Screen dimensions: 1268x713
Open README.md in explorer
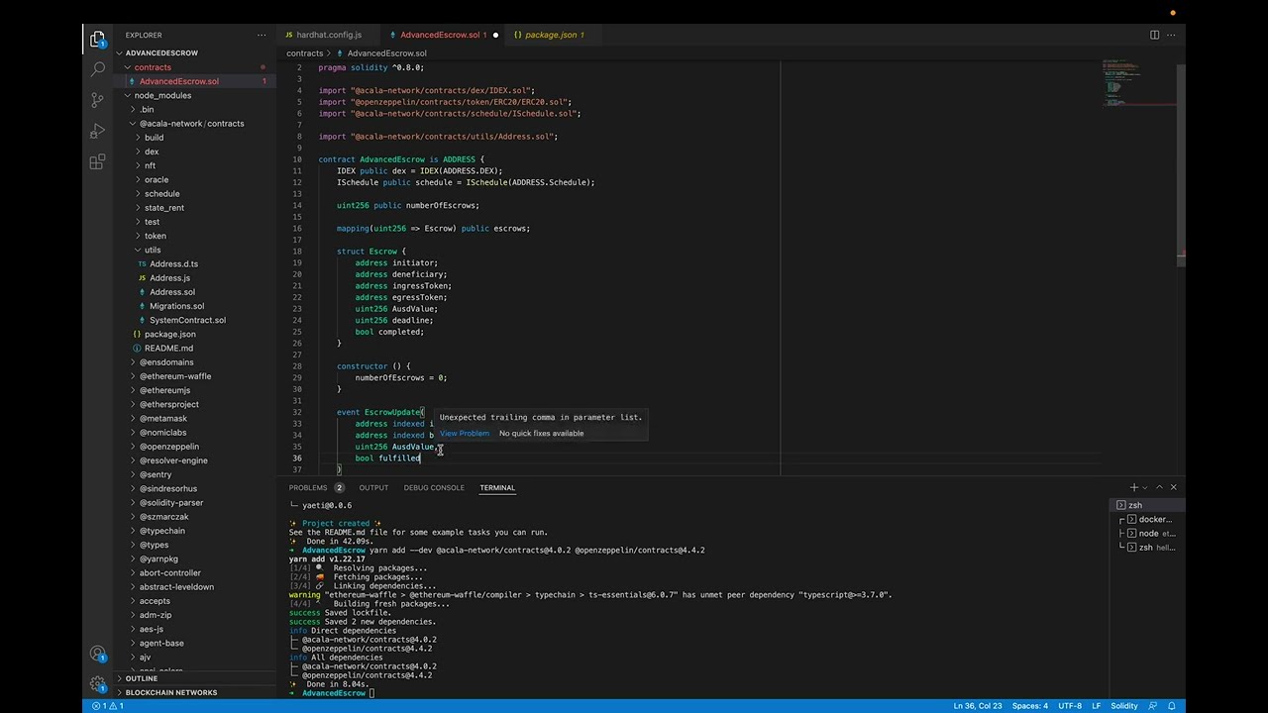click(168, 349)
